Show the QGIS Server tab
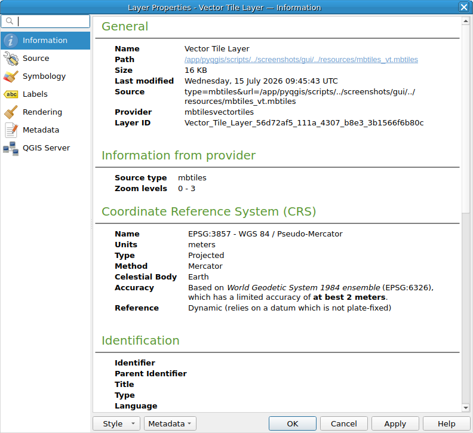The image size is (473, 433). 45,148
